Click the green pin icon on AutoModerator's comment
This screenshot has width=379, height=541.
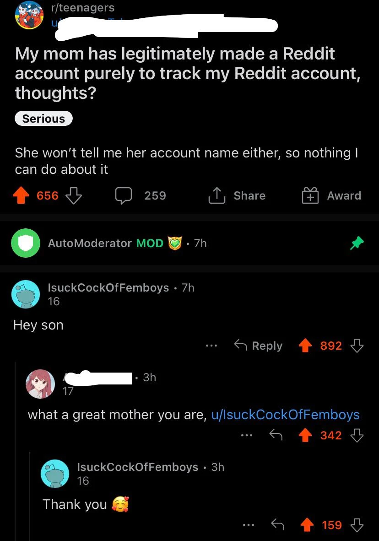[357, 243]
